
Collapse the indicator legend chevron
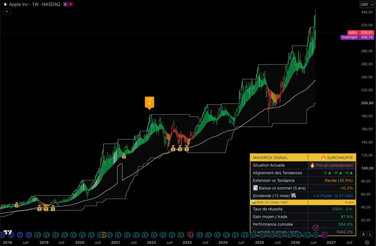point(7,12)
